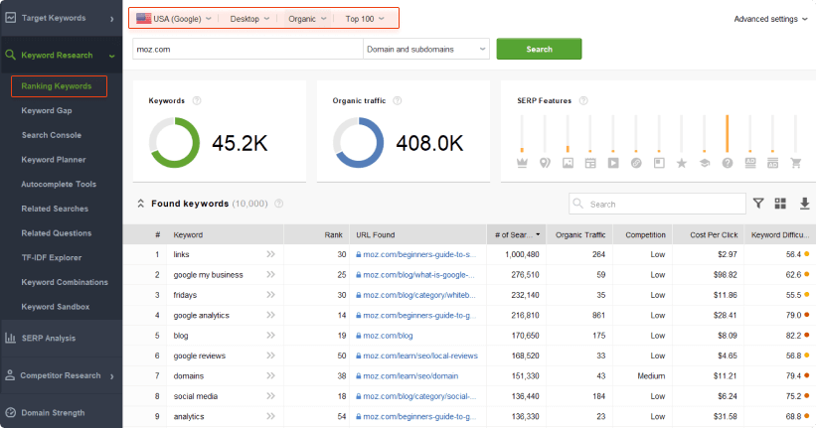The image size is (816, 428).
Task: Open the moz.com/blog/what-is-google link
Action: (418, 275)
